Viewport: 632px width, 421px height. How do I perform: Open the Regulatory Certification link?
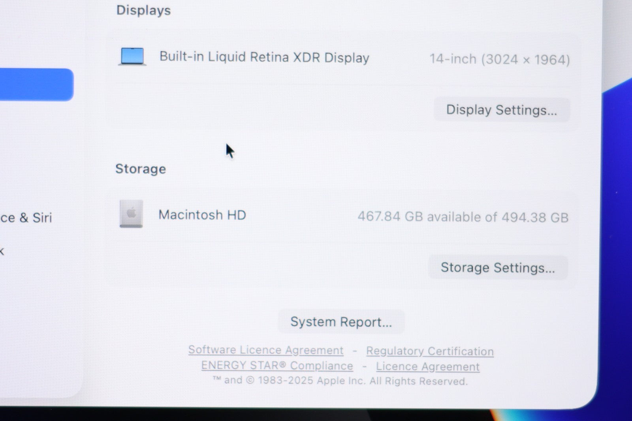click(x=429, y=351)
